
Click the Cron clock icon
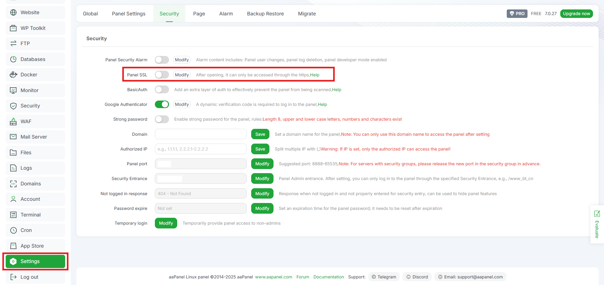[x=13, y=230]
